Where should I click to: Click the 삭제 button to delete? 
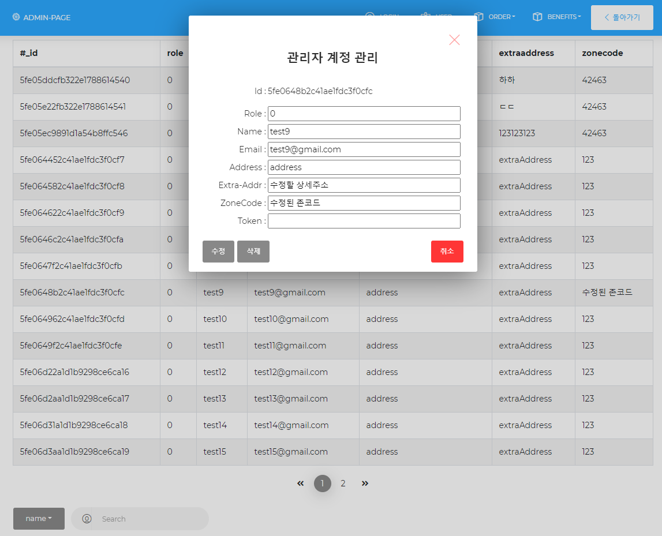tap(253, 252)
